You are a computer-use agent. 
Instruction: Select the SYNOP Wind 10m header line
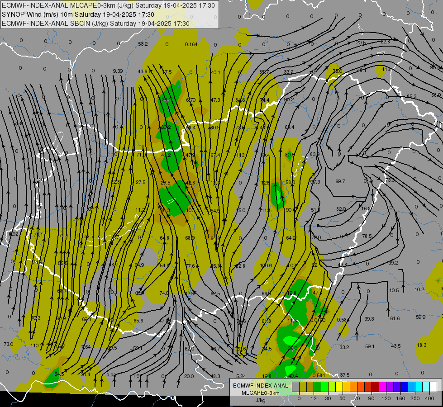click(x=78, y=14)
